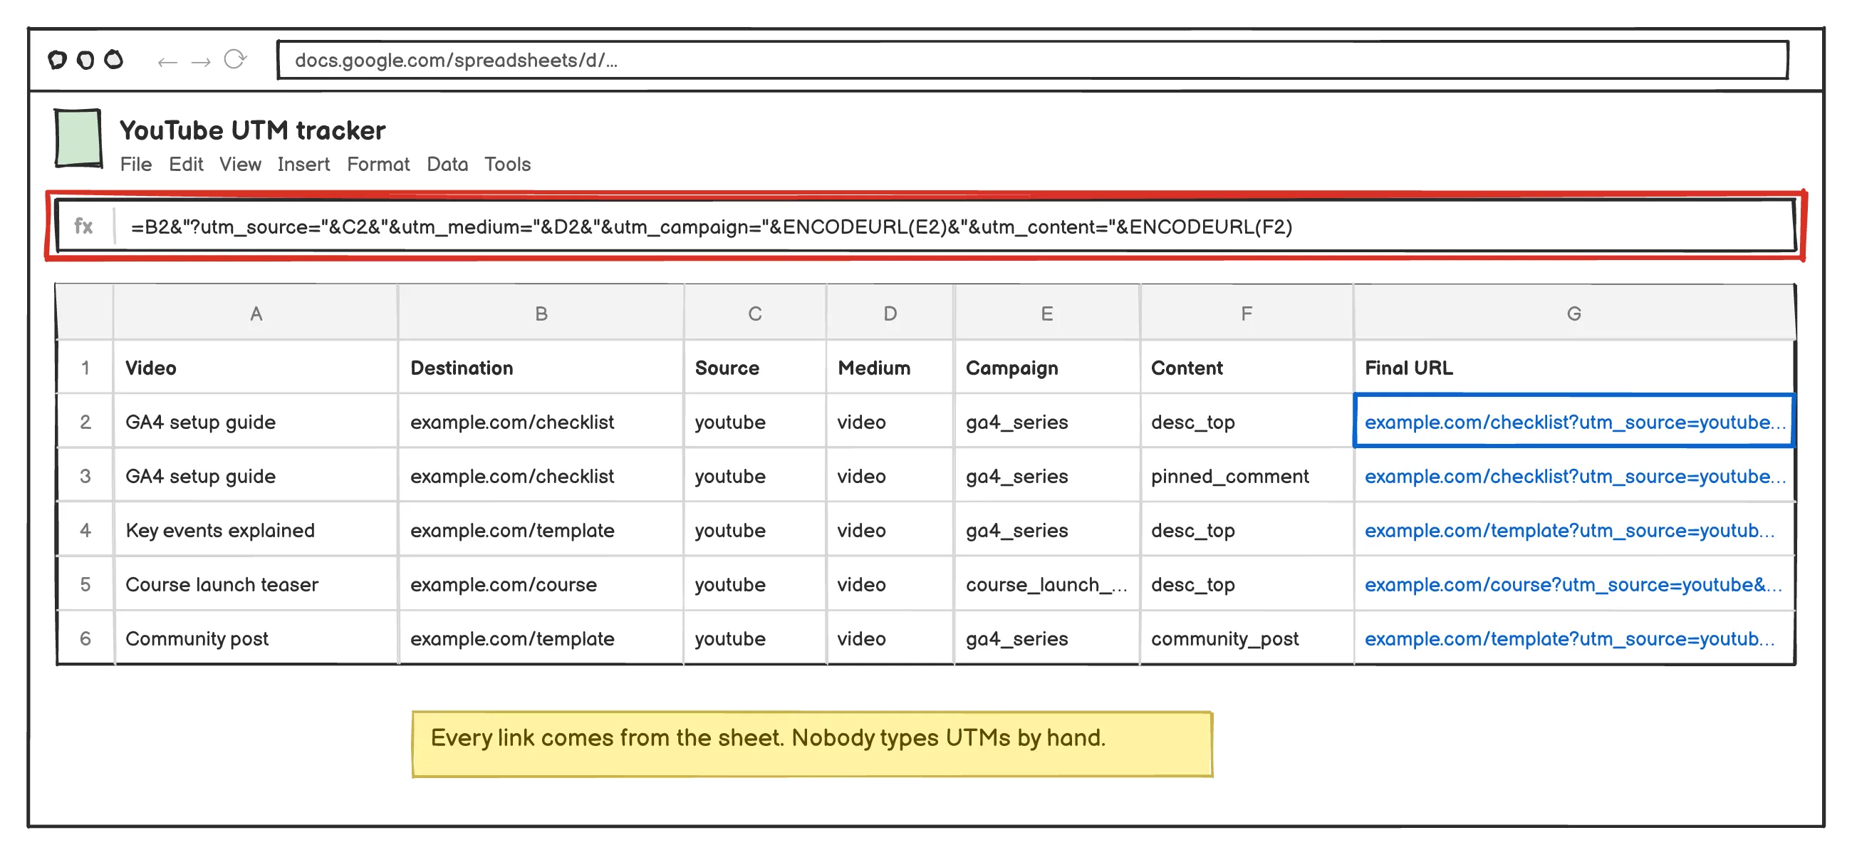Reload the page with the refresh icon
Image resolution: width=1852 pixels, height=855 pixels.
click(235, 60)
